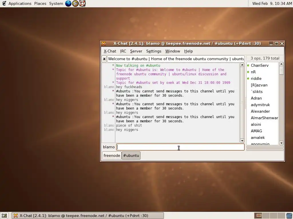The height and width of the screenshot is (219, 293).
Task: Open the Settings menu
Action: coord(154,51)
